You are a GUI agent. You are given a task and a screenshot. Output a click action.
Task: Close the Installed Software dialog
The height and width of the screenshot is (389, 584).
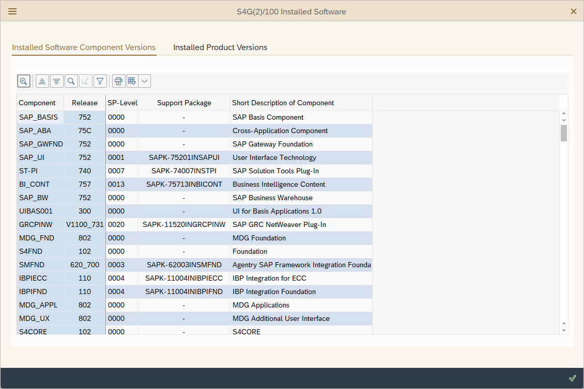(574, 11)
